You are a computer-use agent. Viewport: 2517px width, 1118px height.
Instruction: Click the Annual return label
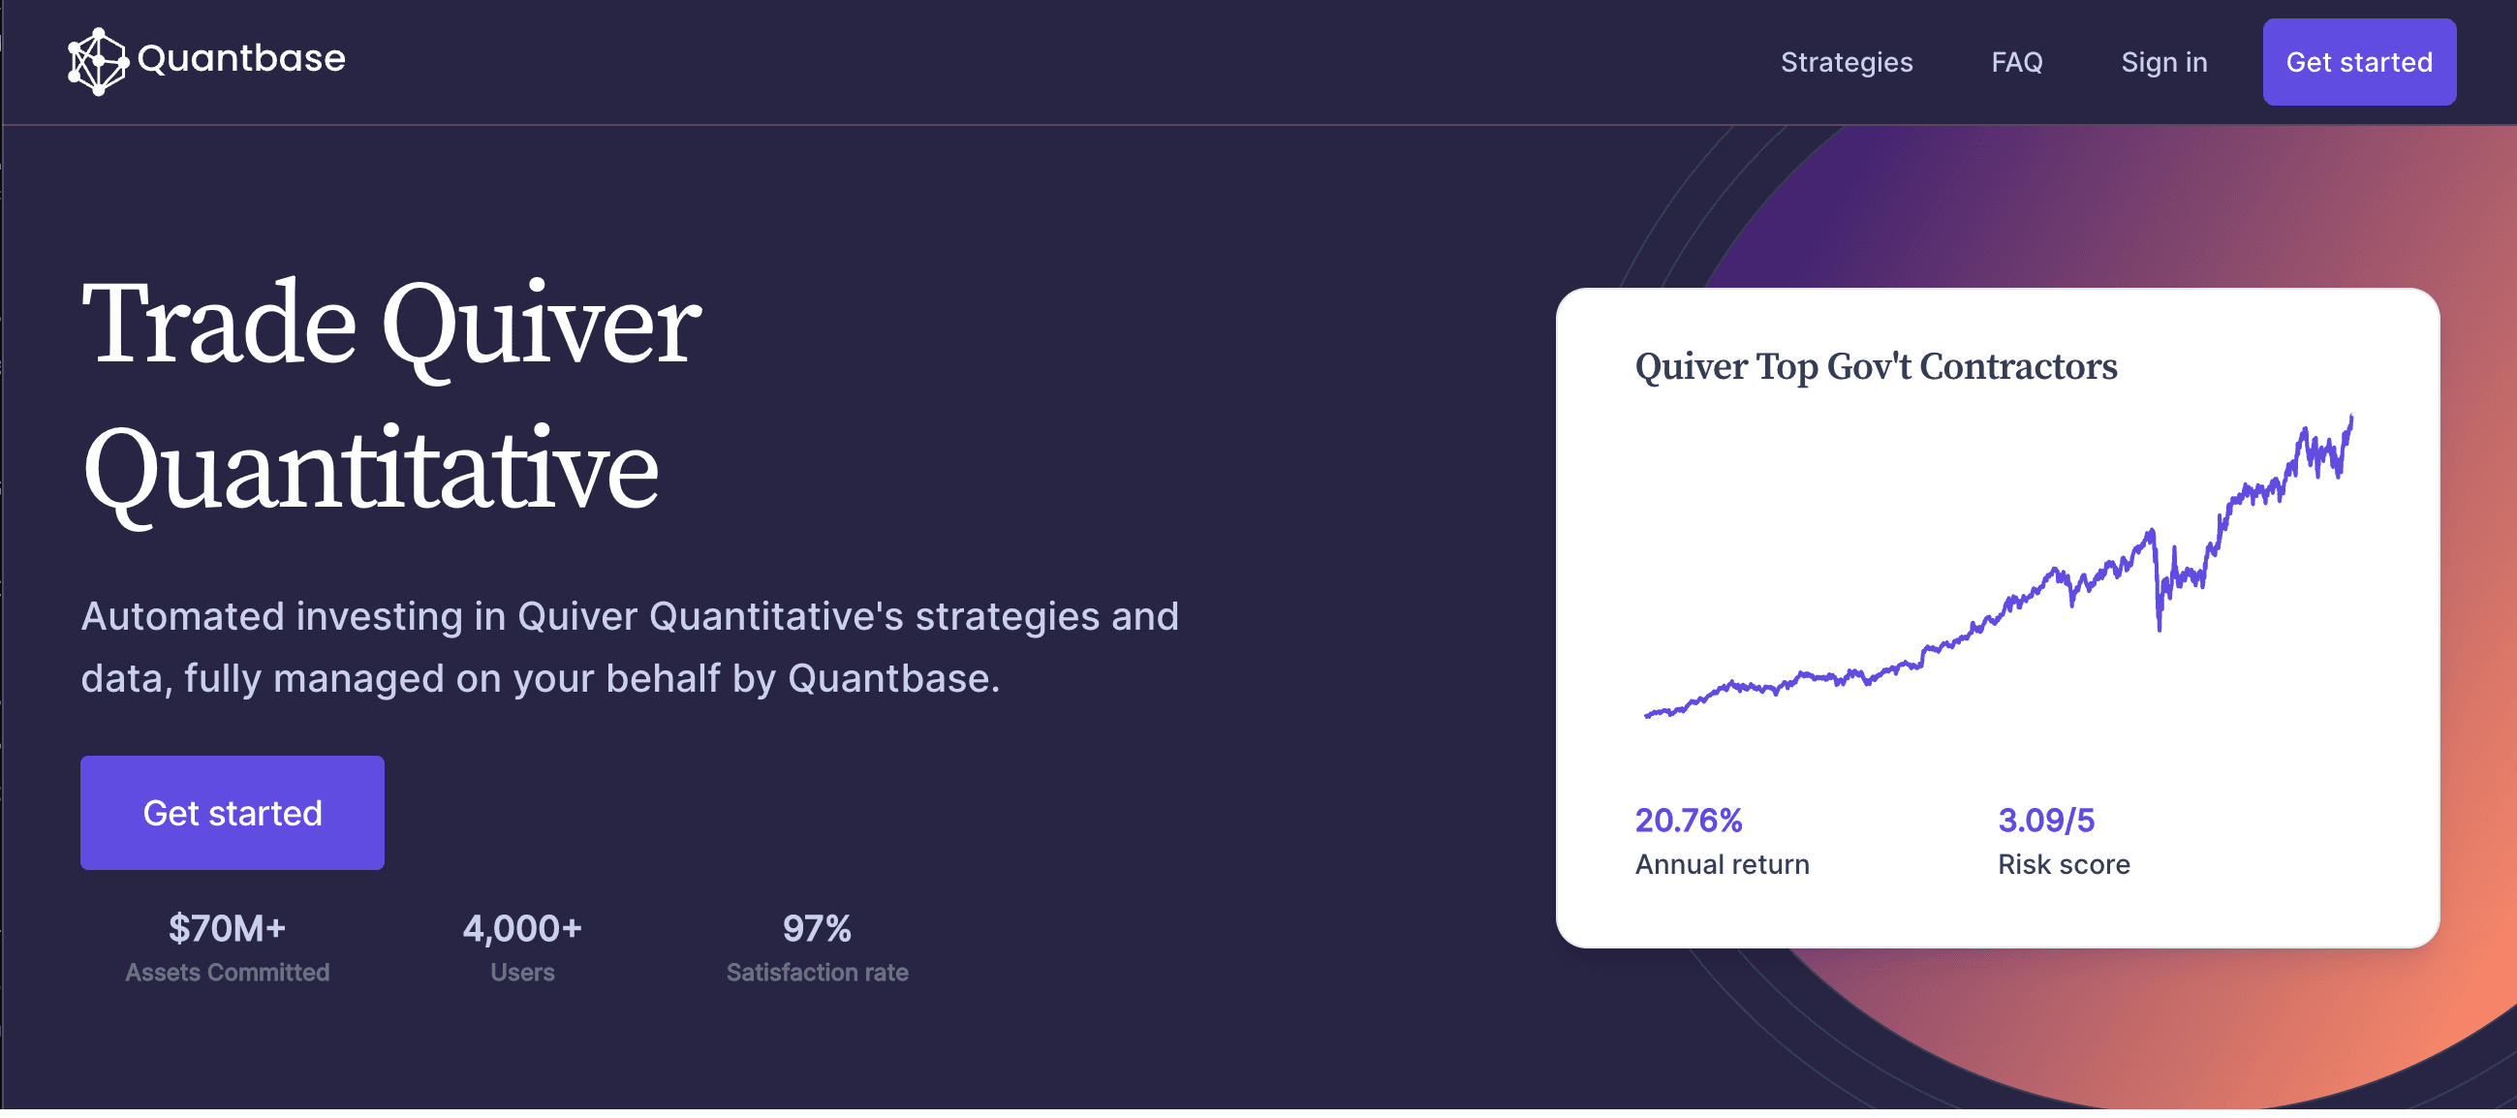(x=1722, y=864)
